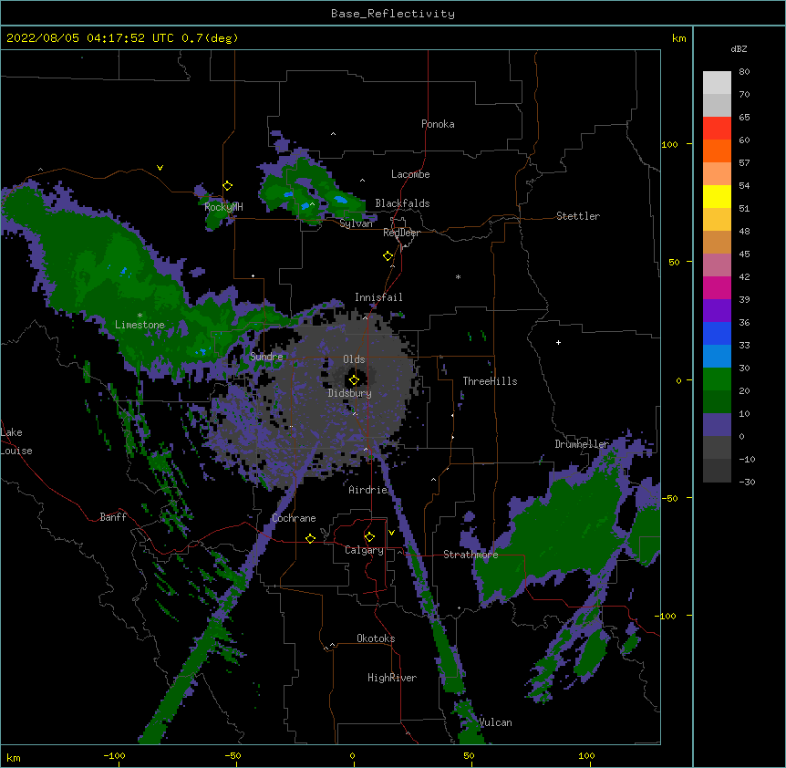Viewport: 786px width, 768px height.
Task: Select the dark gray -10 to -30 legend swatch
Action: pyautogui.click(x=717, y=471)
